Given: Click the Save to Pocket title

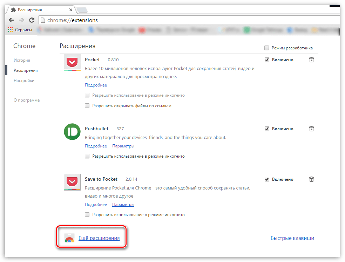Looking at the screenshot, I should pyautogui.click(x=101, y=179).
